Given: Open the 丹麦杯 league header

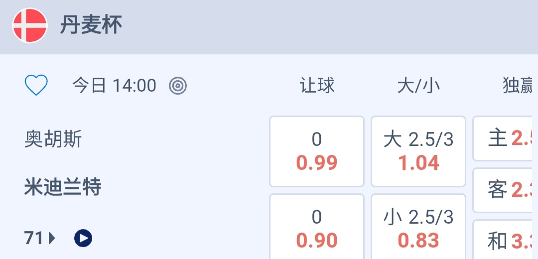Looking at the screenshot, I should pos(91,25).
